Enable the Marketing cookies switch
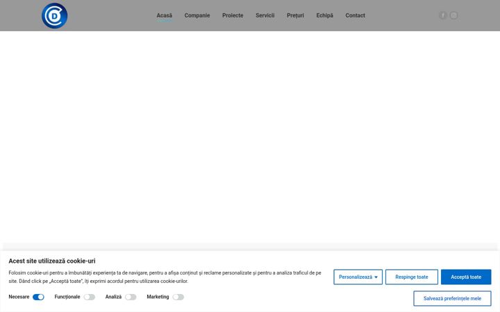The height and width of the screenshot is (312, 500). [x=178, y=297]
